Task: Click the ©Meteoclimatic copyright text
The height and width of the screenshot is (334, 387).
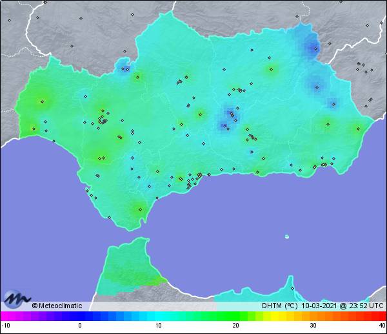Action: [x=57, y=306]
